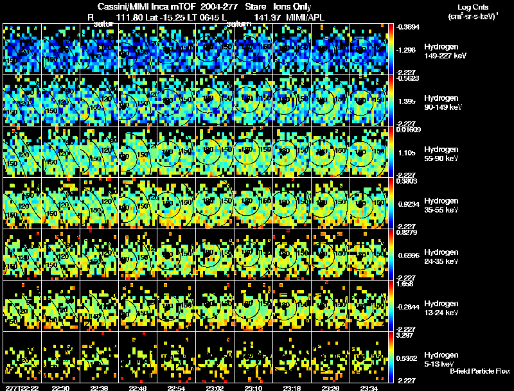Click the color bar beside the 149-227 keV row
This screenshot has height=391, width=514.
pyautogui.click(x=391, y=49)
